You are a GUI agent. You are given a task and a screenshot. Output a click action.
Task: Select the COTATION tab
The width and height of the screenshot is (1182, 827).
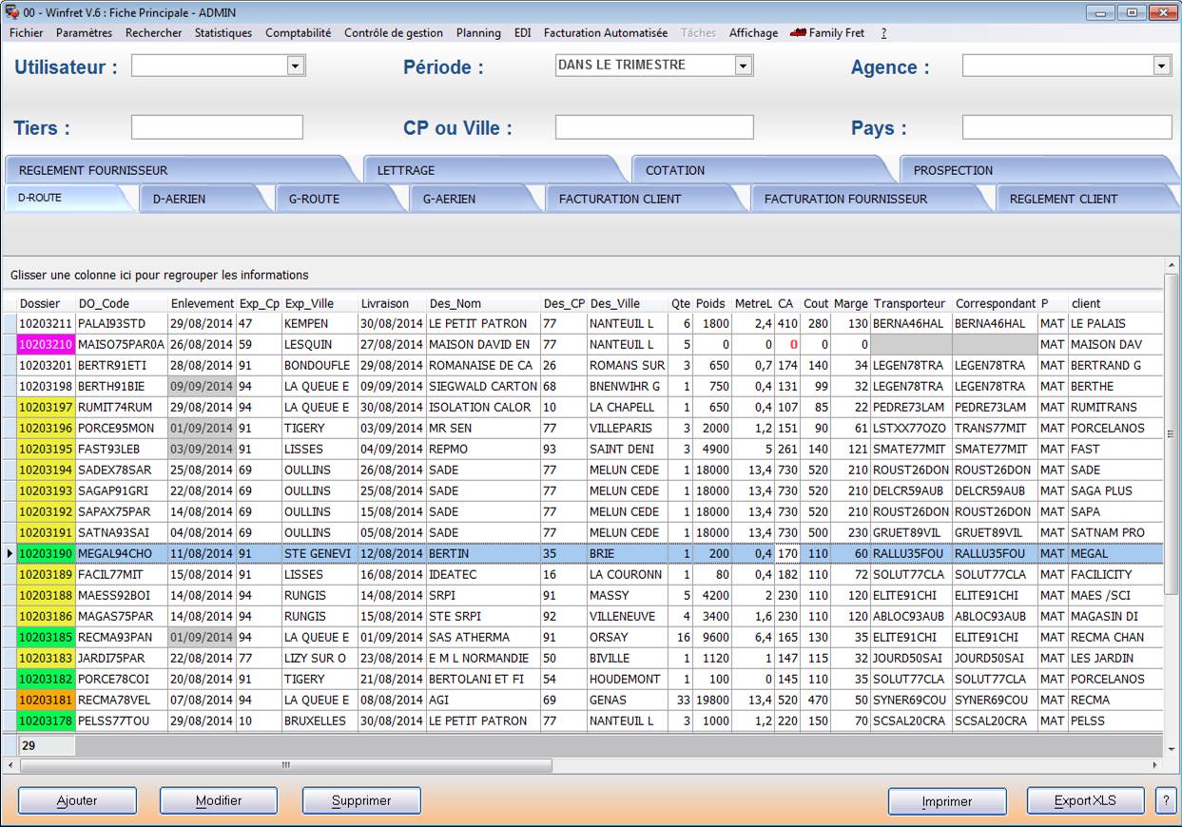pyautogui.click(x=675, y=170)
